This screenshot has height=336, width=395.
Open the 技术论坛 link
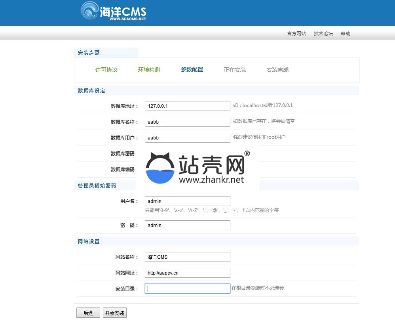pyautogui.click(x=323, y=34)
